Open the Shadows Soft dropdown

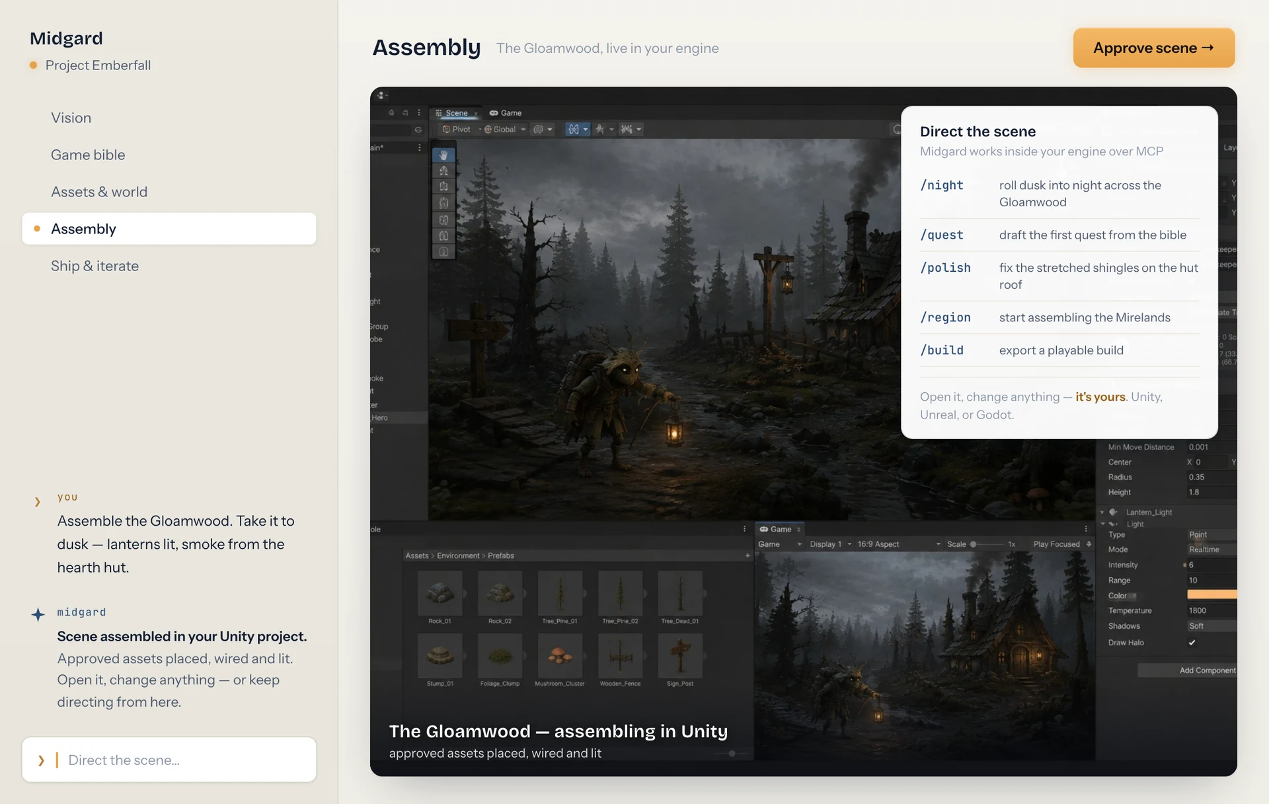point(1211,626)
